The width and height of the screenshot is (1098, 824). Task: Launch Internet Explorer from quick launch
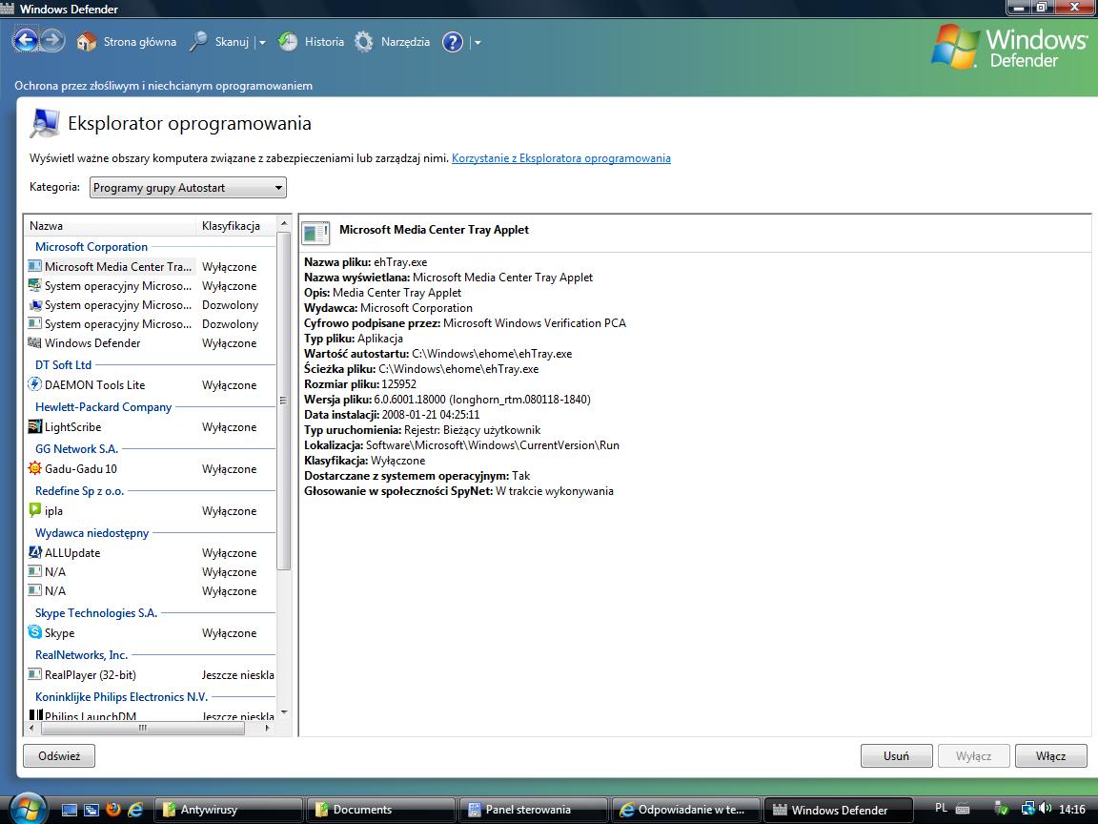135,810
